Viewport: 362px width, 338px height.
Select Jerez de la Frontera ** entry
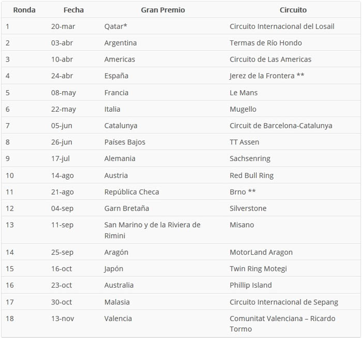(267, 76)
